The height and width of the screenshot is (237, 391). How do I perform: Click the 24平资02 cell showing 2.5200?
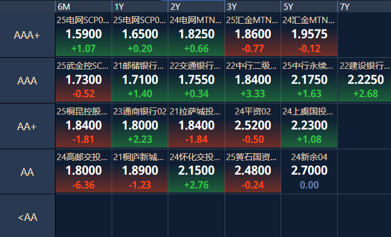[x=253, y=125]
